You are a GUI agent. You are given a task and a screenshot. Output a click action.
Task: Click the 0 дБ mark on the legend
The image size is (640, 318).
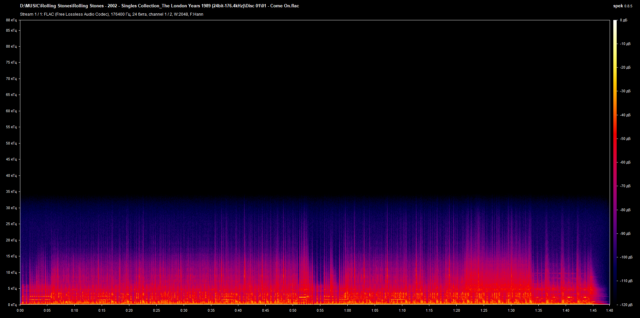point(624,20)
